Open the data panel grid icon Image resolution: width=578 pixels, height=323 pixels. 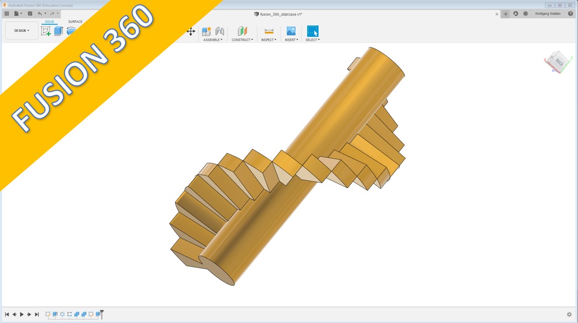pos(7,14)
